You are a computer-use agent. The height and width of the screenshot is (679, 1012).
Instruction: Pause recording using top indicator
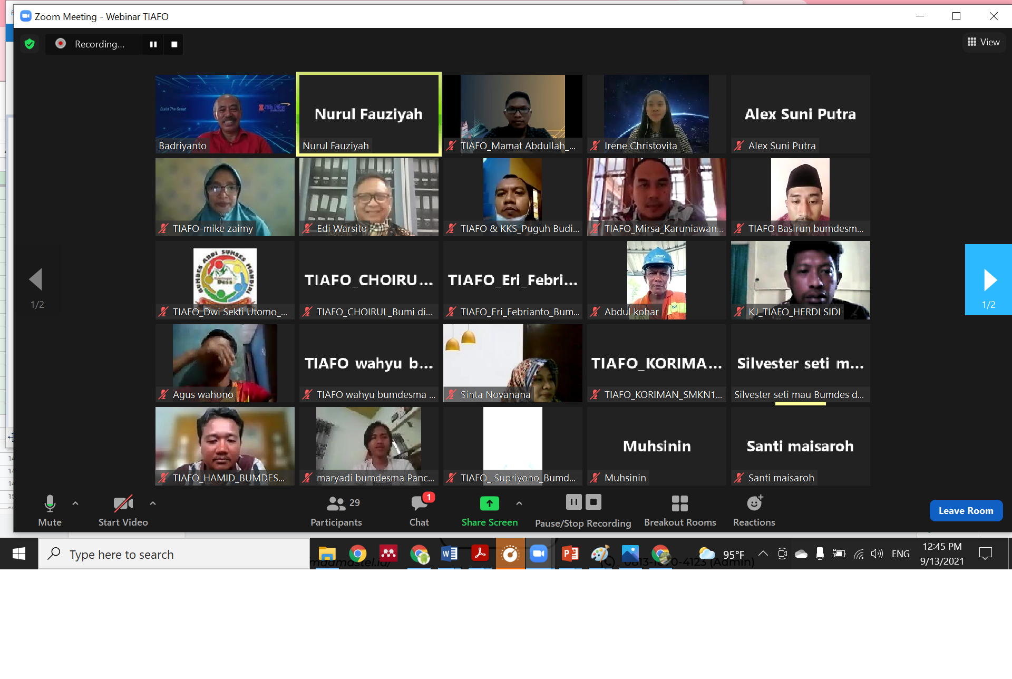coord(153,44)
